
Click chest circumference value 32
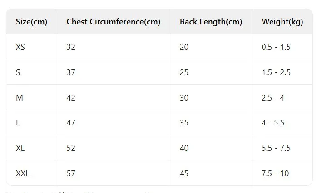[x=71, y=47]
